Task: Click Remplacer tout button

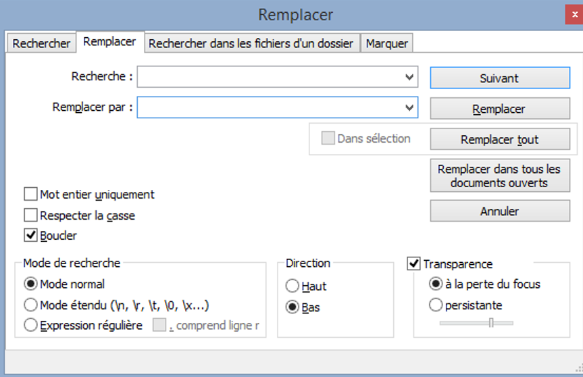Action: tap(500, 140)
